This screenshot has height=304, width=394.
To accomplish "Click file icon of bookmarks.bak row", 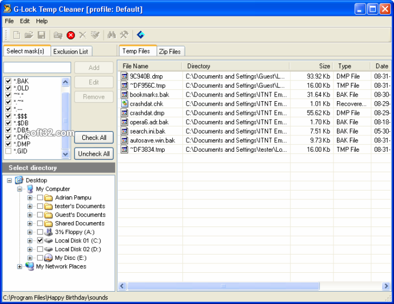I will coord(125,94).
